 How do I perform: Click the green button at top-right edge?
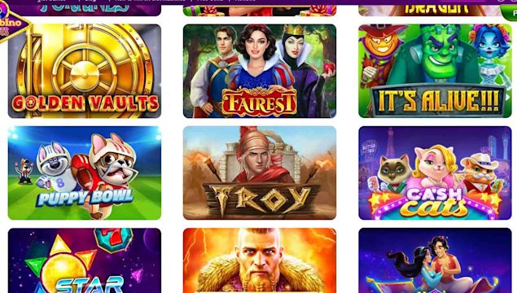click(510, 12)
